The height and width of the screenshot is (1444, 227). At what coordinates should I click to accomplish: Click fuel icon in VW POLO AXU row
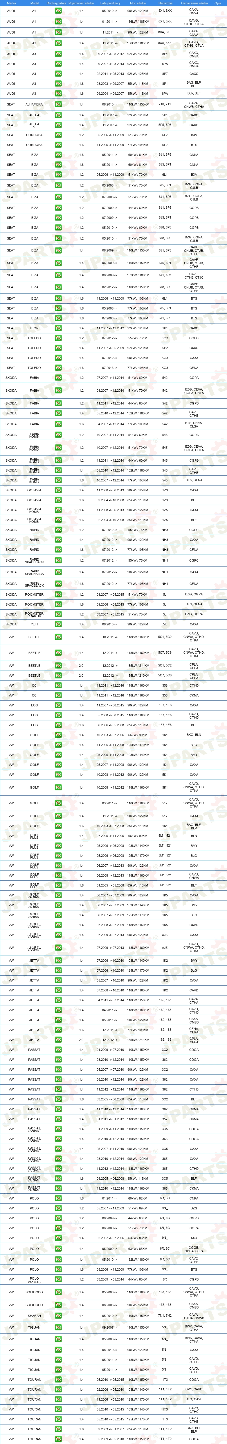pyautogui.click(x=58, y=1238)
